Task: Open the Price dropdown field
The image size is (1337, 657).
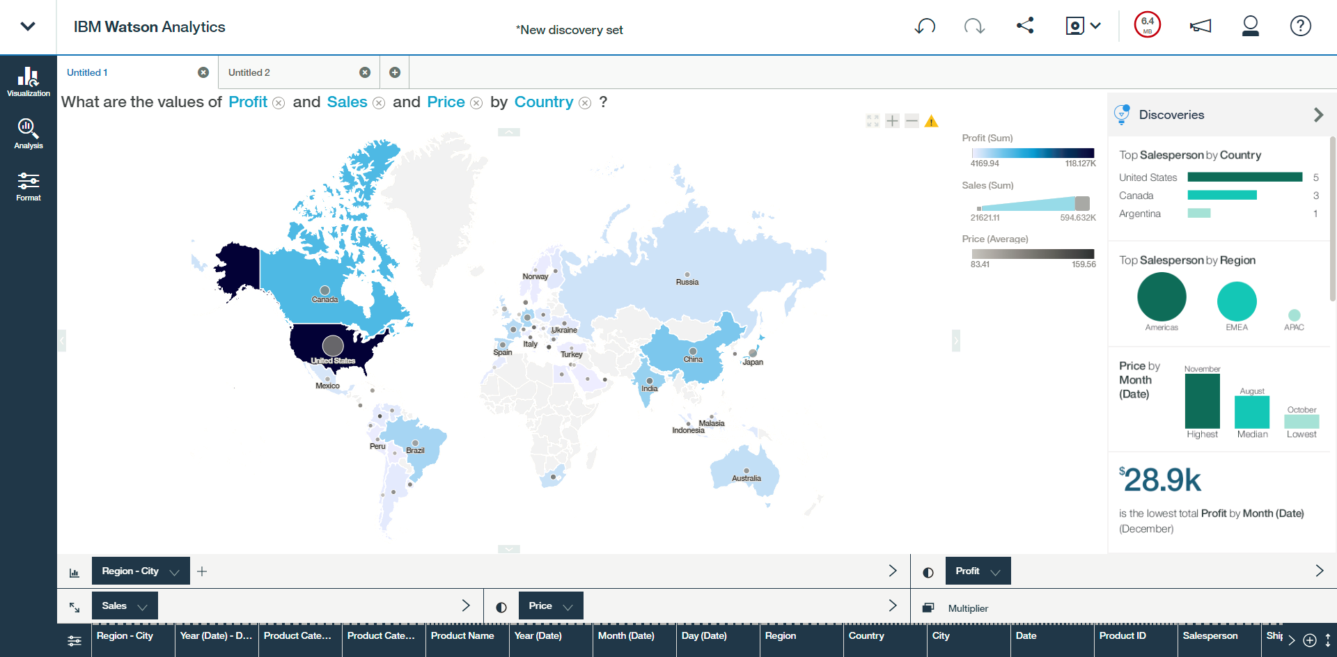Action: [551, 605]
